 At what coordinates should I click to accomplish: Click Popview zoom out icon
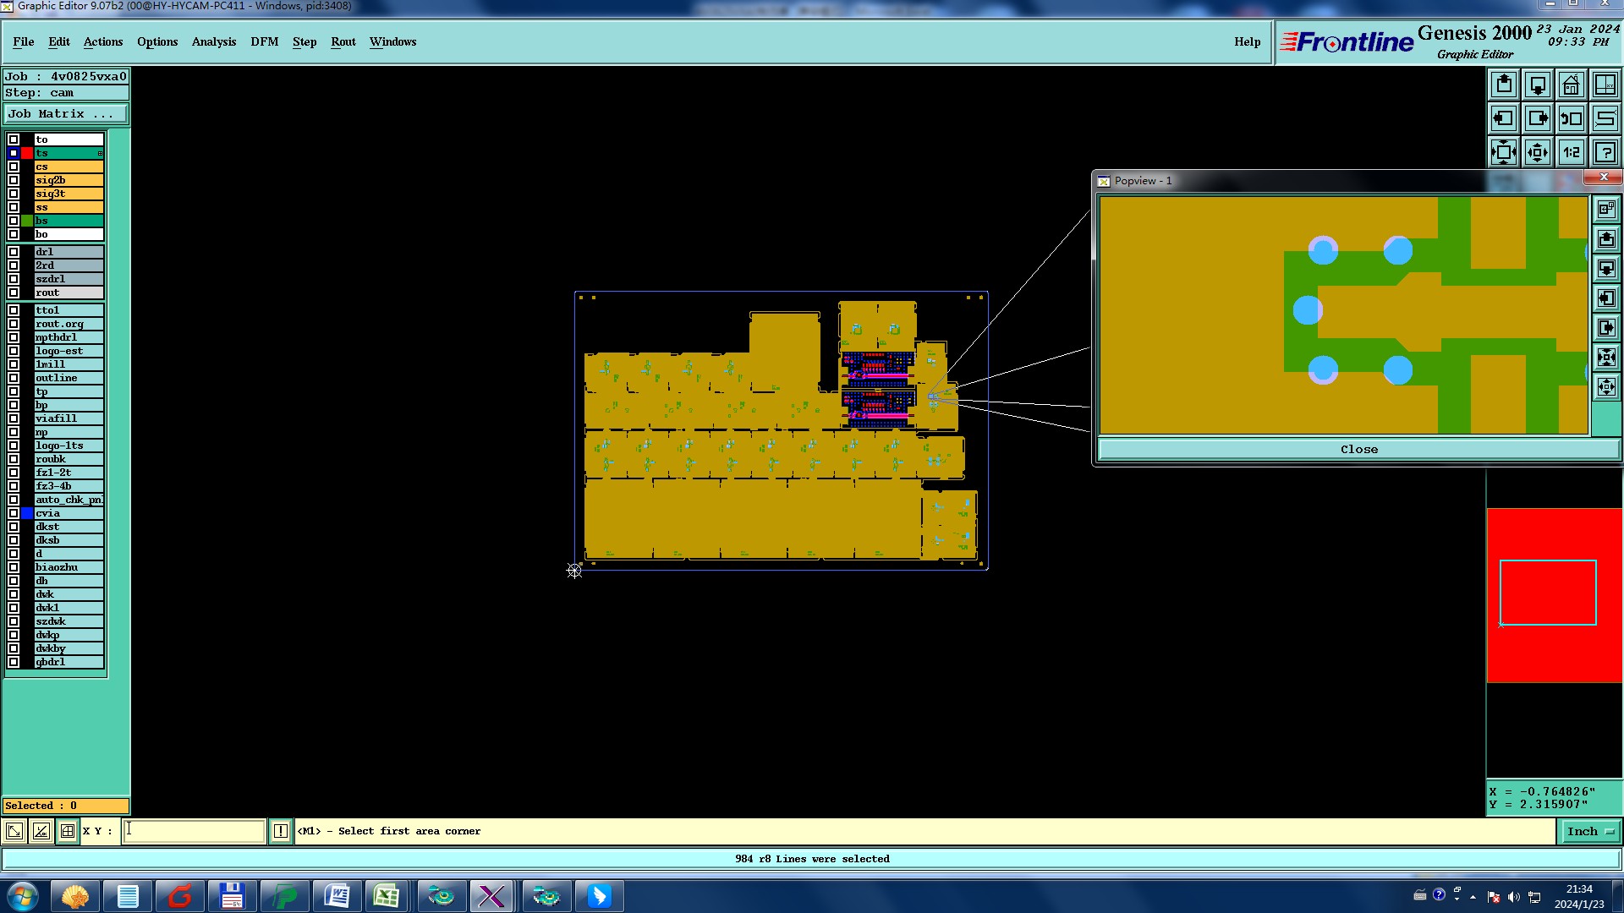[1605, 387]
